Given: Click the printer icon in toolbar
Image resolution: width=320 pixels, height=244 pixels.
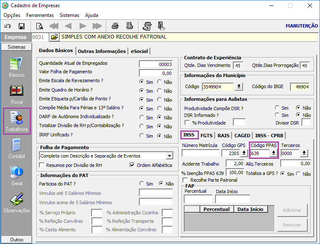Looking at the screenshot, I should [x=115, y=26].
